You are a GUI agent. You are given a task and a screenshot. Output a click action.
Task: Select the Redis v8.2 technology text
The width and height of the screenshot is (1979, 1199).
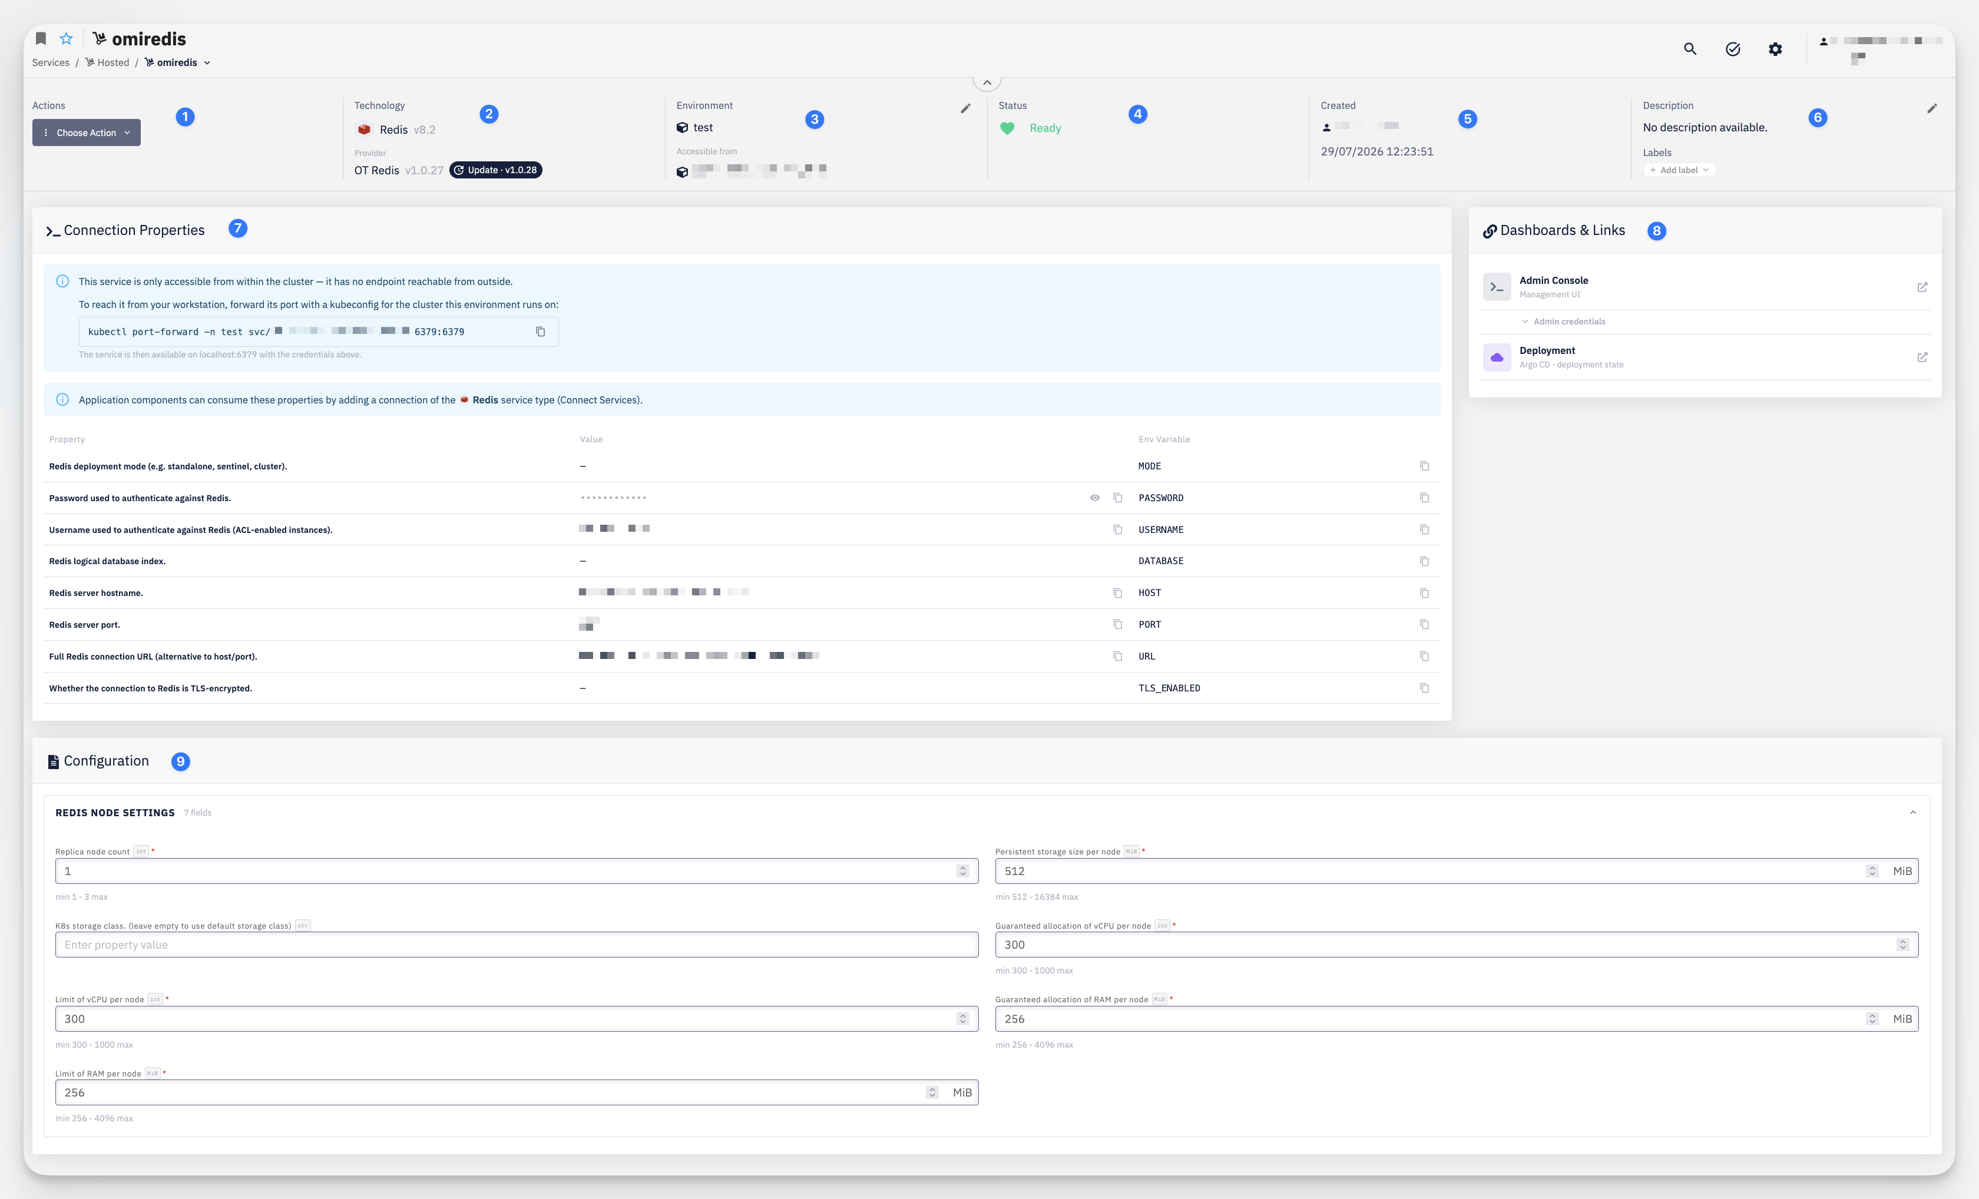[407, 130]
